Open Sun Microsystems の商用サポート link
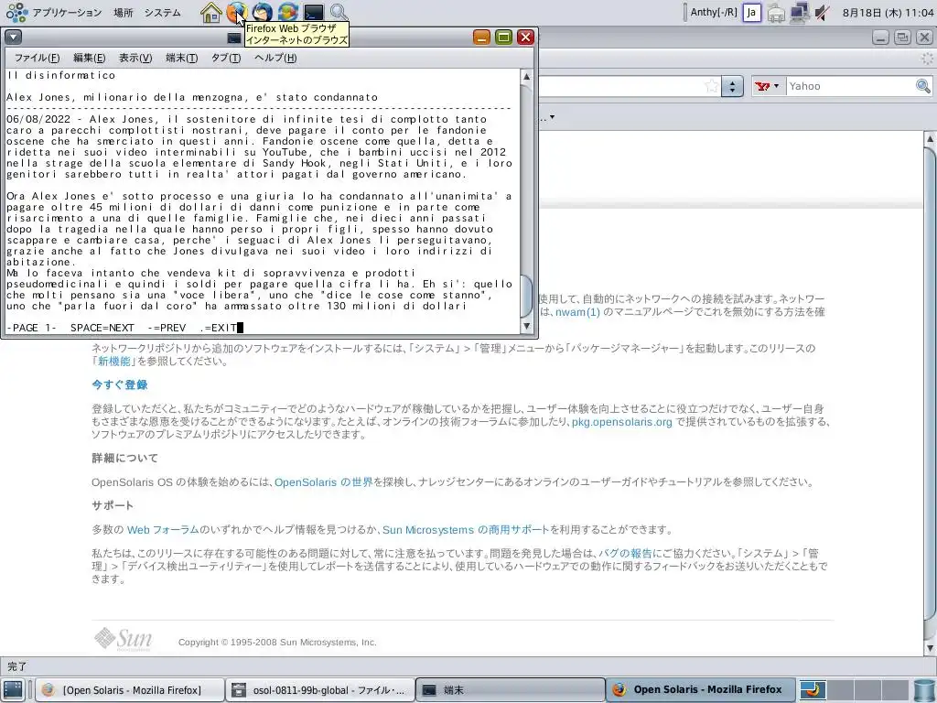 point(466,530)
